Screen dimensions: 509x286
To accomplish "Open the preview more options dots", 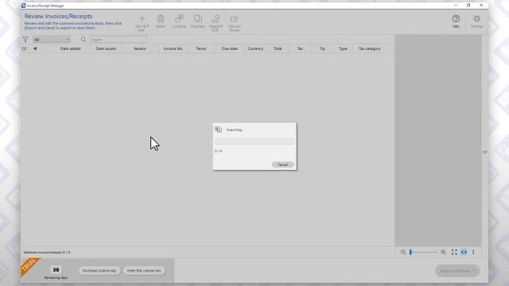I will (x=473, y=252).
